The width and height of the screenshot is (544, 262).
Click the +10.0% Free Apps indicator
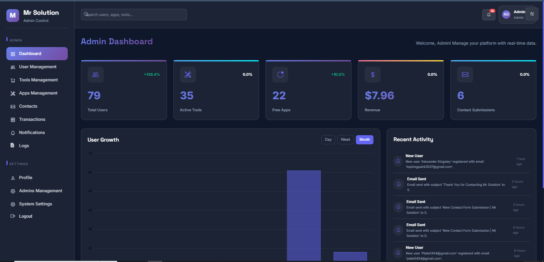338,75
